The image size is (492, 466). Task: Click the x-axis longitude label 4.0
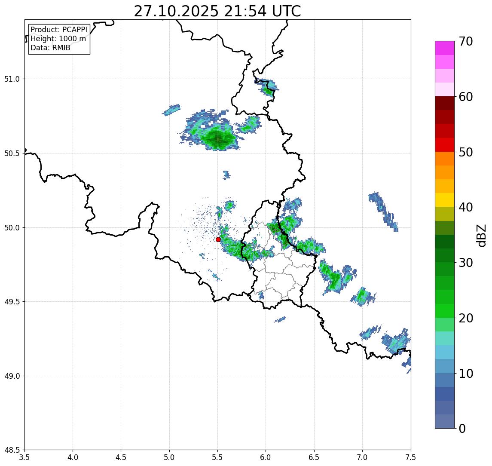73,457
